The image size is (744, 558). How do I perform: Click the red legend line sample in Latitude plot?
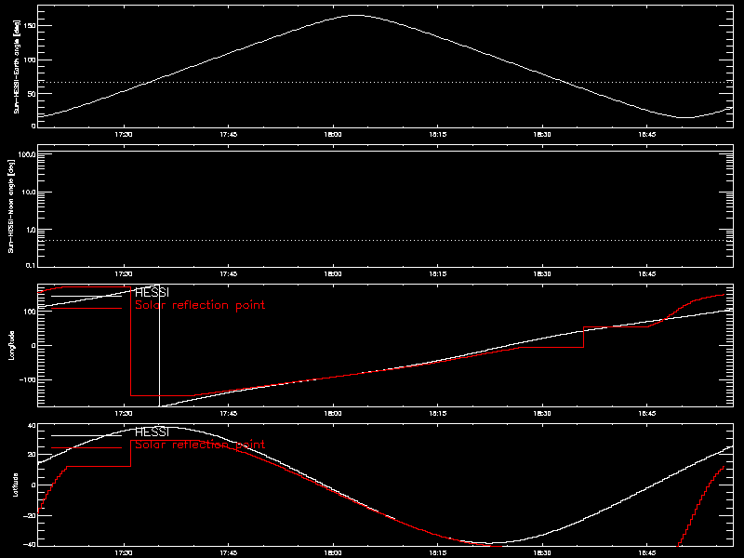pyautogui.click(x=86, y=448)
